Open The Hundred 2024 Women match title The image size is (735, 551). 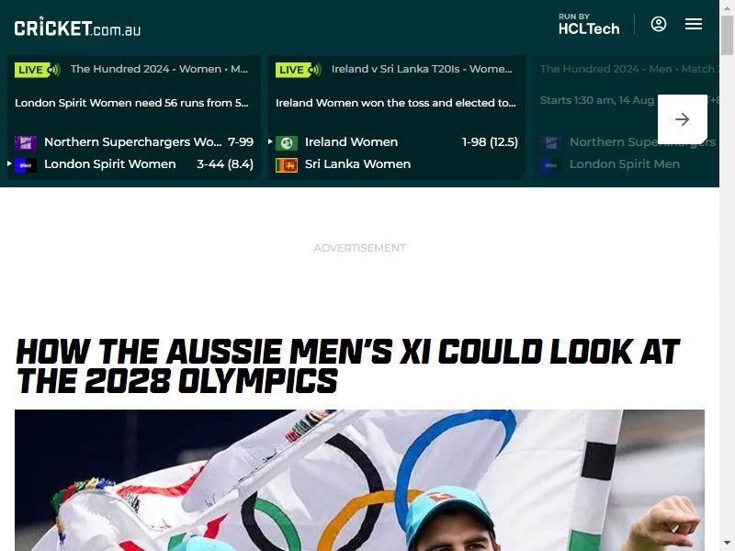click(x=159, y=69)
